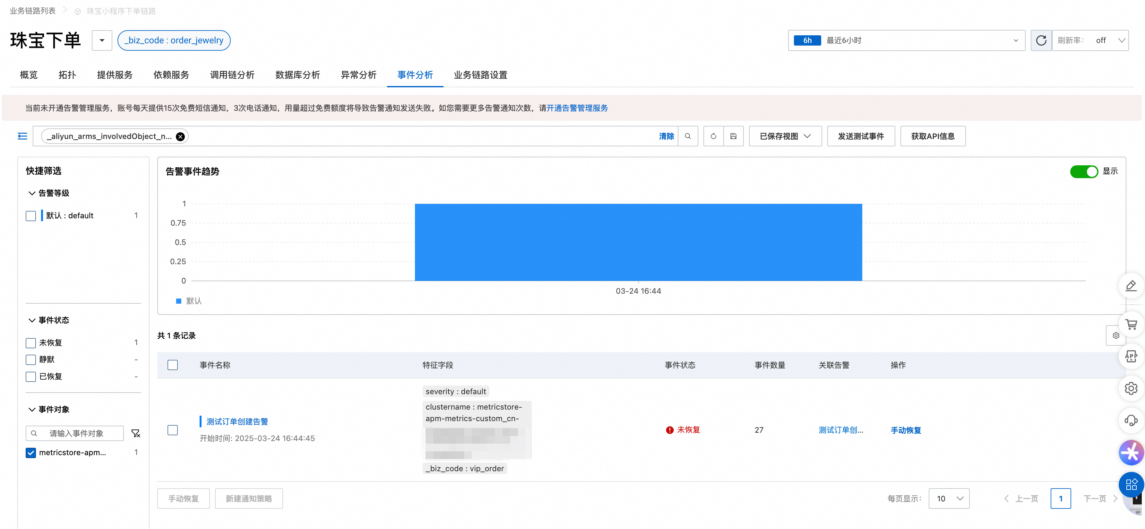The width and height of the screenshot is (1145, 529).
Task: Select the 测试订单创建告警 row checkbox
Action: coord(172,430)
